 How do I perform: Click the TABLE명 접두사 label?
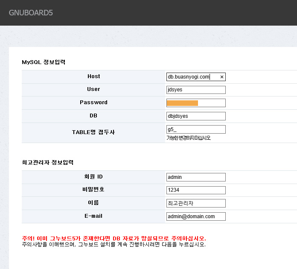(x=93, y=132)
